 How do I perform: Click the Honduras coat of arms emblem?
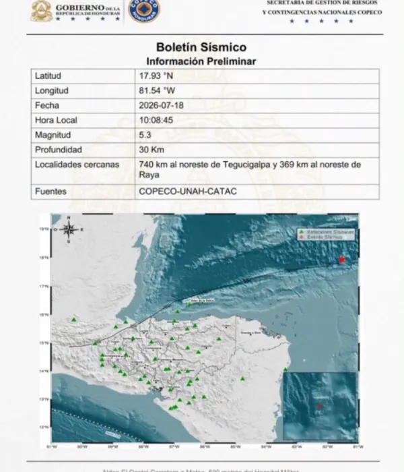click(42, 11)
